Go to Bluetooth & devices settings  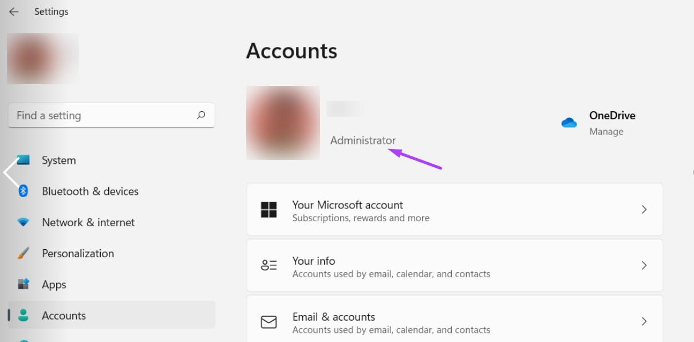tap(90, 191)
